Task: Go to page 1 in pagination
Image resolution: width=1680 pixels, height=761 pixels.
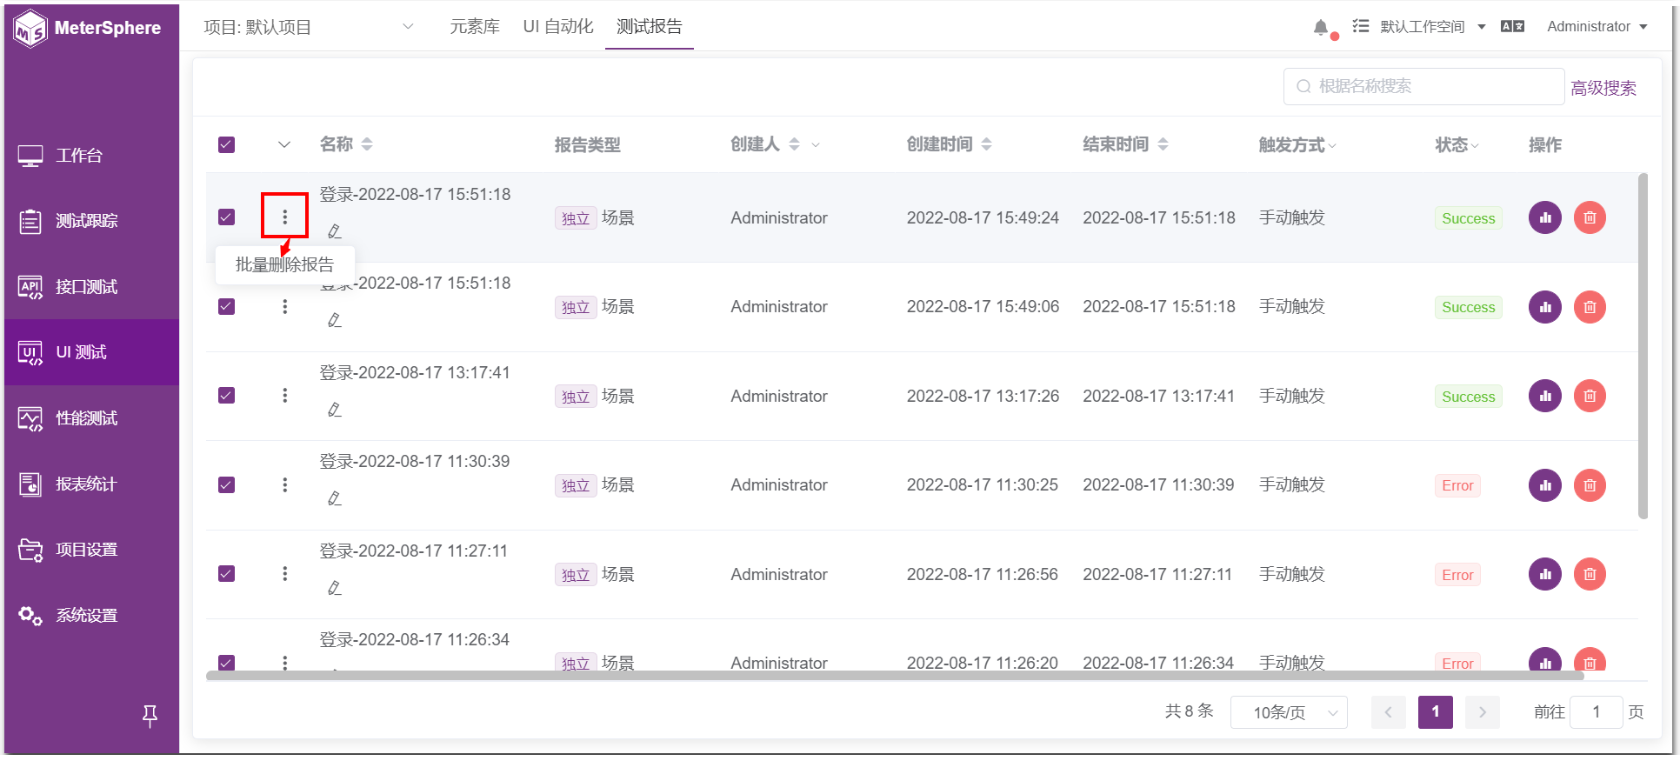Action: click(x=1436, y=712)
